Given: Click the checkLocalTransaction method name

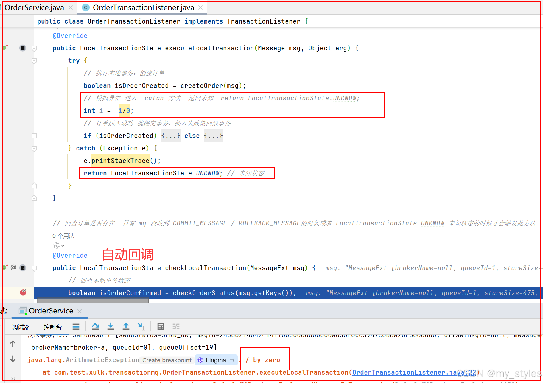Looking at the screenshot, I should click(x=206, y=268).
